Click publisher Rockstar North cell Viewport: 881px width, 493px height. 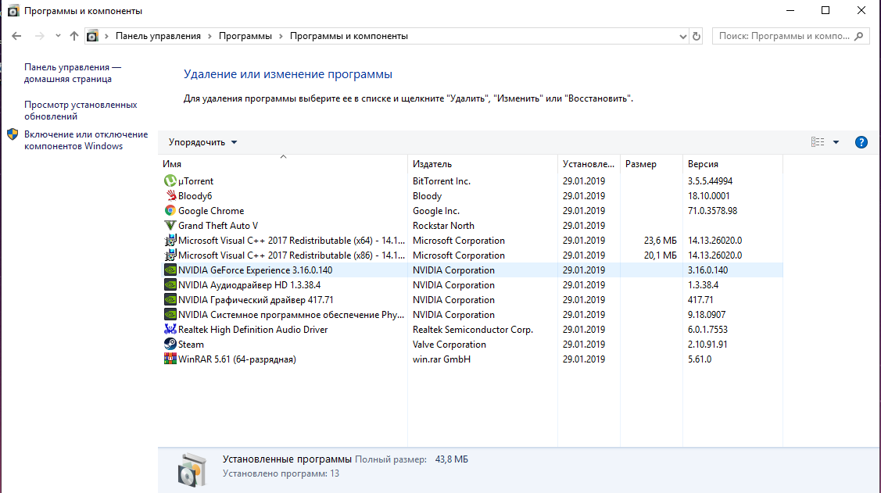coord(443,225)
